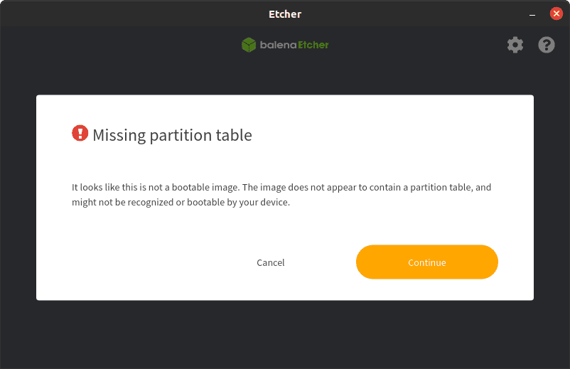This screenshot has height=369, width=570.
Task: Click the word "Missing" in the dialog title
Action: click(119, 135)
